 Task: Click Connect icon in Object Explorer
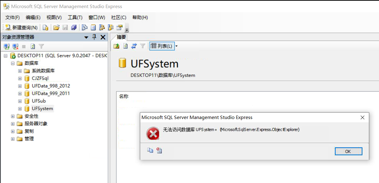tap(6, 46)
